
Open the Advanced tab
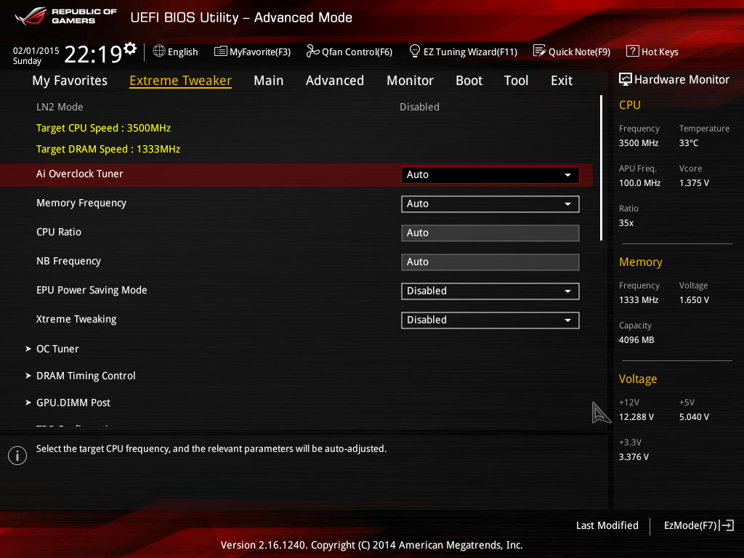pos(334,81)
